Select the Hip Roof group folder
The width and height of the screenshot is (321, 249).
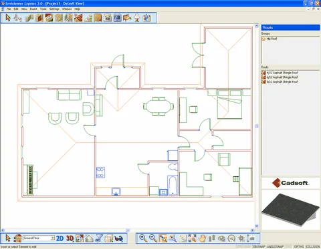coord(270,39)
